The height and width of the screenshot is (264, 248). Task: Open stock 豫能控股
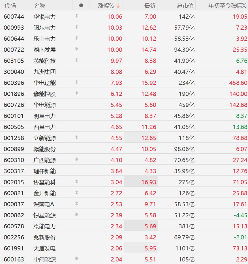coord(44,94)
